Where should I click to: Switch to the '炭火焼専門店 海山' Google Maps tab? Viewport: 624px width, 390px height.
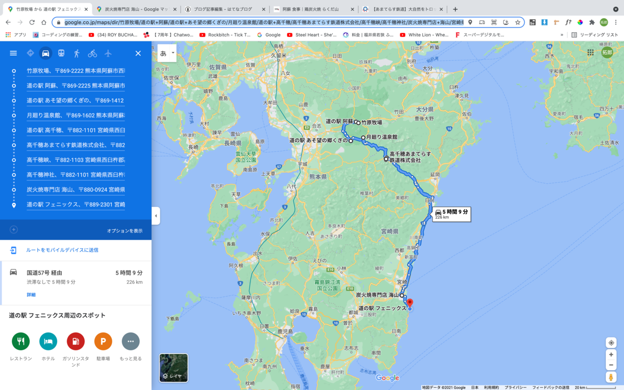coord(136,9)
